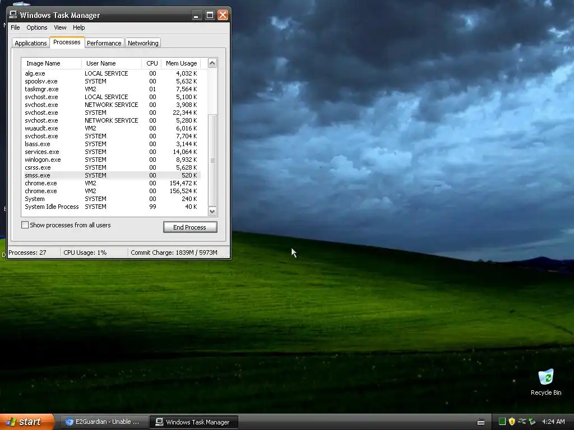Open the Options menu
The width and height of the screenshot is (574, 430).
click(x=36, y=27)
